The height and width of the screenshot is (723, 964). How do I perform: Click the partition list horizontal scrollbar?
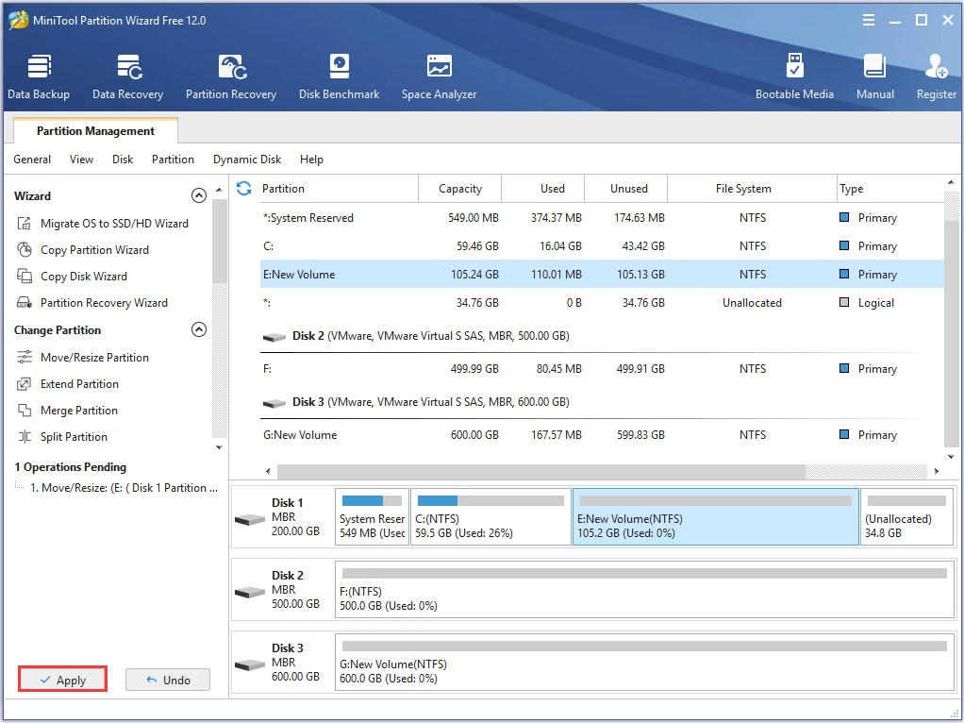[541, 471]
